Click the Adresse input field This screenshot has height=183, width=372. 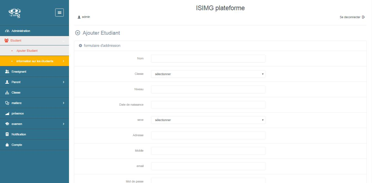(208, 135)
